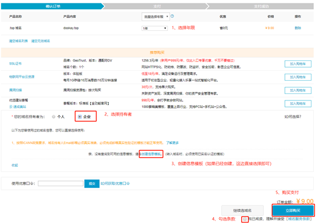Click the 了解更多 link

tap(172, 143)
